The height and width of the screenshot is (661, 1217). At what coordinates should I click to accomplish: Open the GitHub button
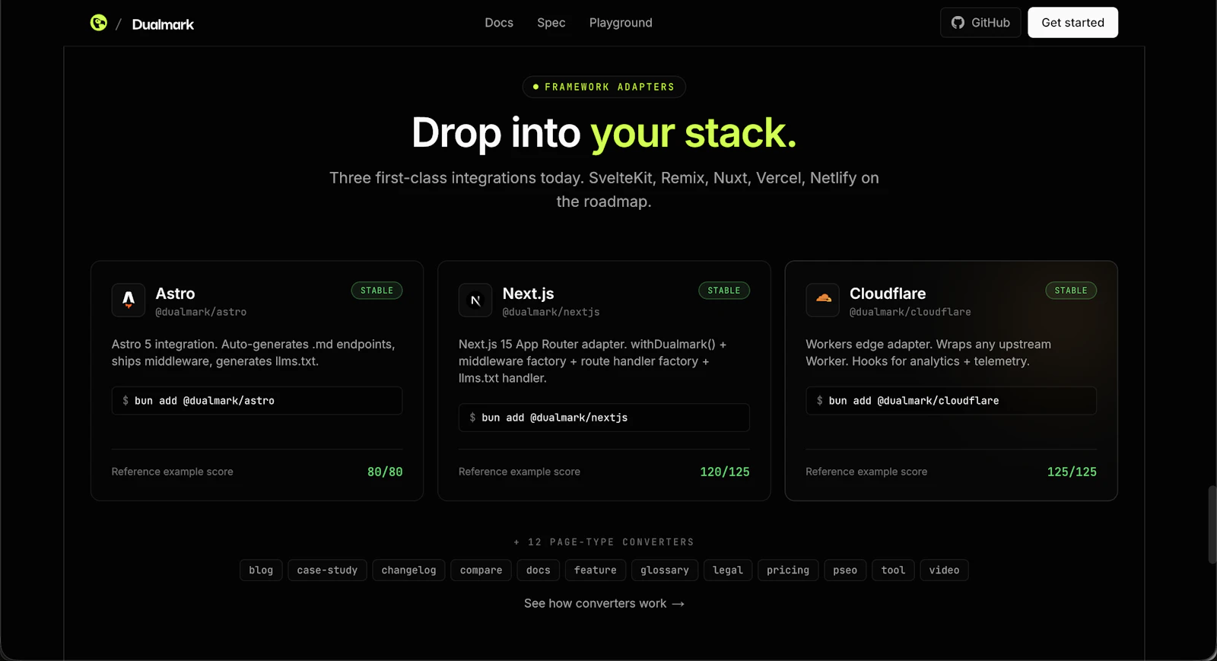980,23
